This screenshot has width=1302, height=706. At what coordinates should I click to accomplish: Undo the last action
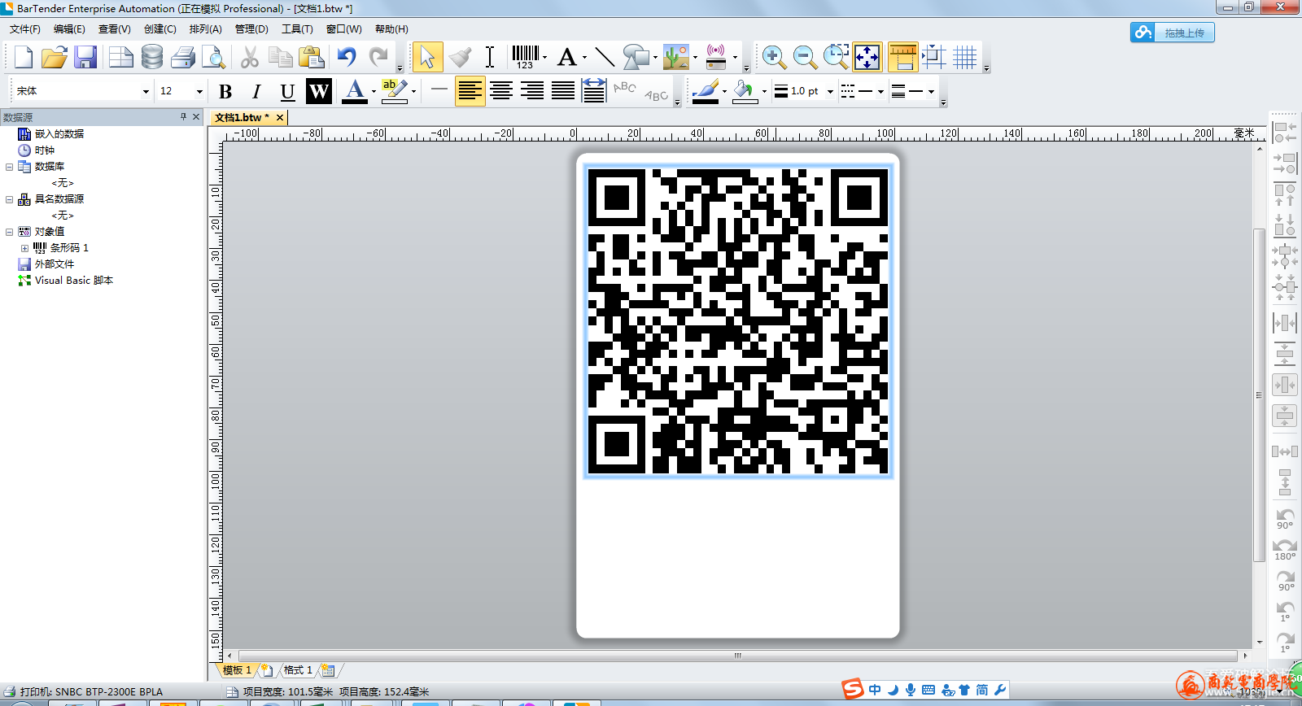(x=347, y=57)
